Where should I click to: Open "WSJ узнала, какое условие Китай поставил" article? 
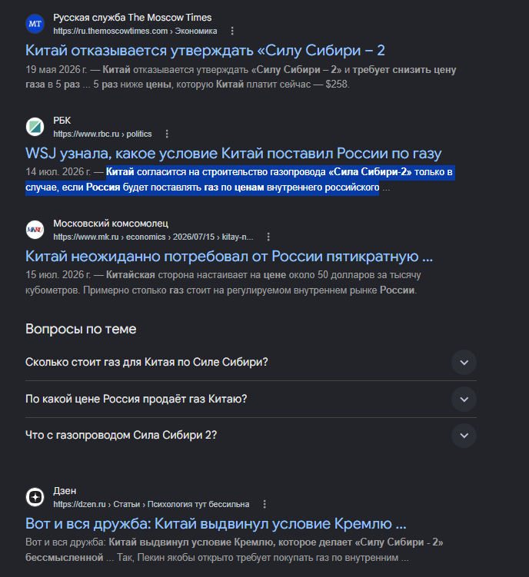[x=234, y=154]
